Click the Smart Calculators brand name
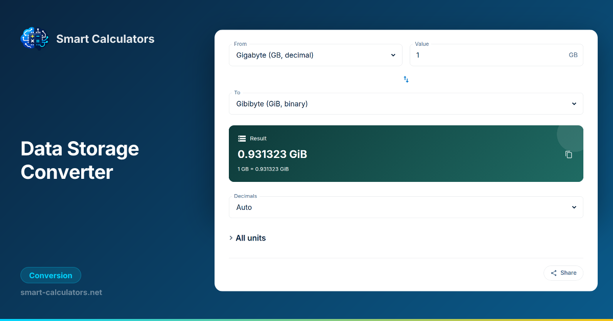Viewport: 613px width, 321px height. pos(105,39)
